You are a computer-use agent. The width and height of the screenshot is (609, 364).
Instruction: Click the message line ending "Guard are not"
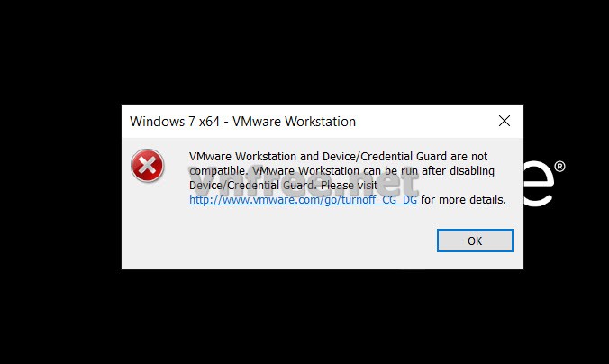(338, 157)
